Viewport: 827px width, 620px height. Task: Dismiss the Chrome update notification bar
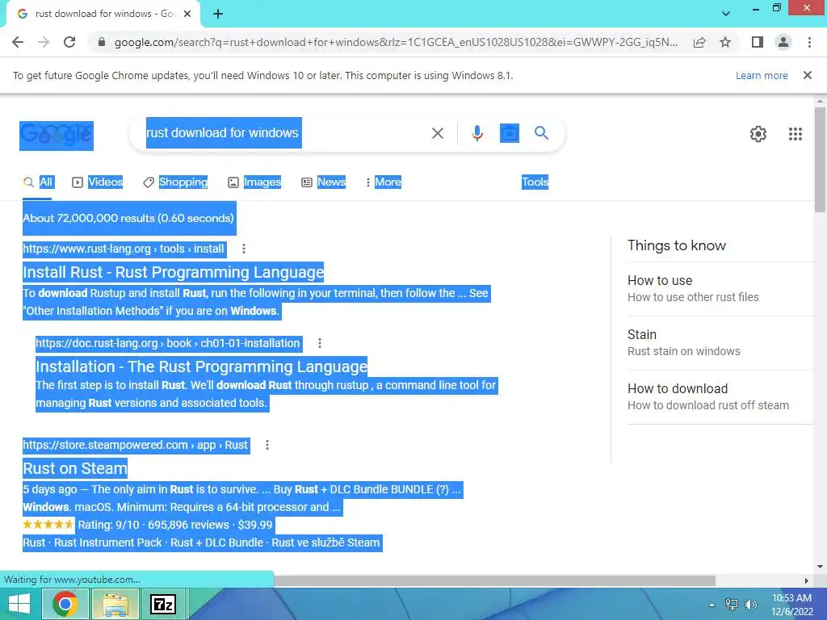point(808,75)
